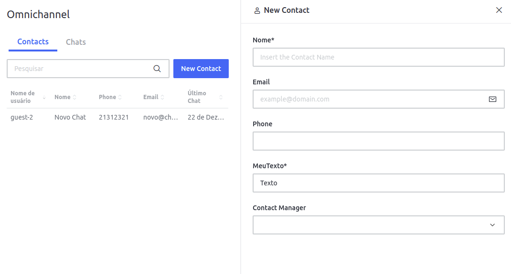Sort contacts by Nome column arrows
The image size is (511, 274).
[75, 97]
